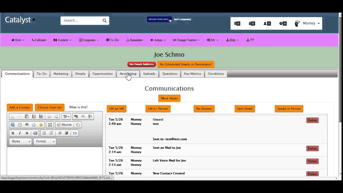This screenshot has width=343, height=193.
Task: Insert a smiley emoticon
Action: coord(41,125)
